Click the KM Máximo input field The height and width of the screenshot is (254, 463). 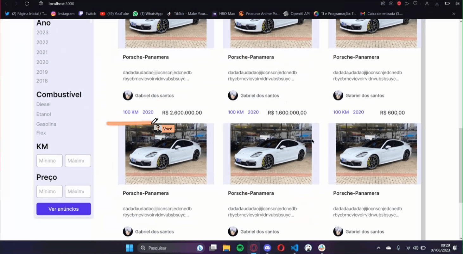(x=78, y=161)
